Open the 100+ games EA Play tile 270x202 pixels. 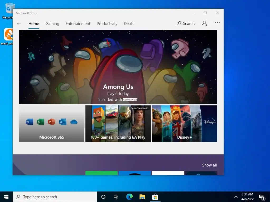pyautogui.click(x=118, y=124)
